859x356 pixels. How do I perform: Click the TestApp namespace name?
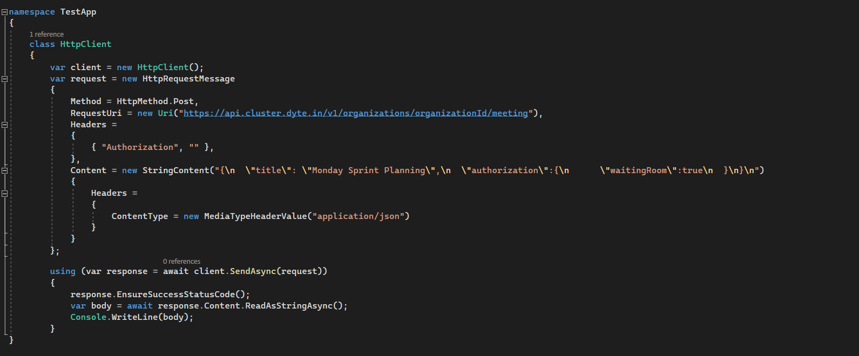tap(78, 12)
